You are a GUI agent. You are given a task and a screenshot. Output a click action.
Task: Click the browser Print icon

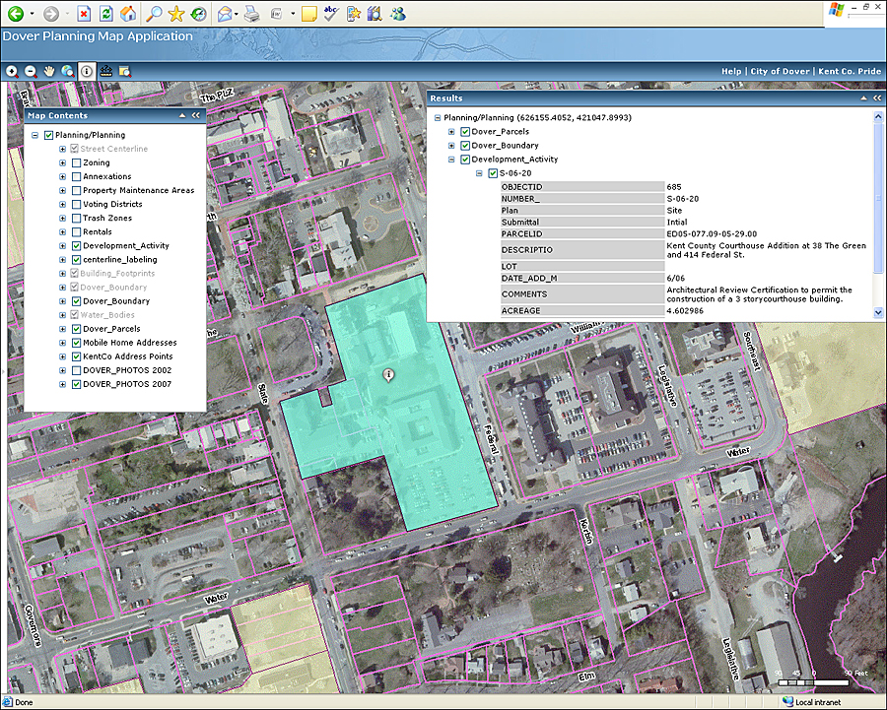pos(251,14)
